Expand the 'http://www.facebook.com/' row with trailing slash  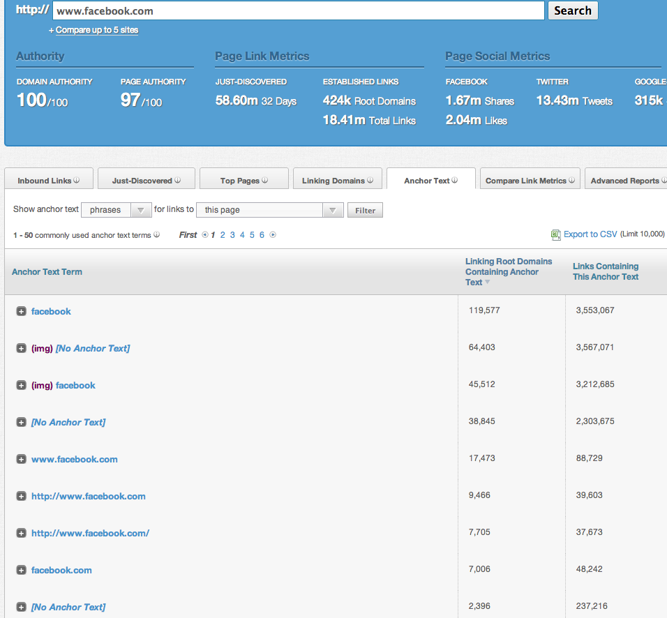[21, 534]
